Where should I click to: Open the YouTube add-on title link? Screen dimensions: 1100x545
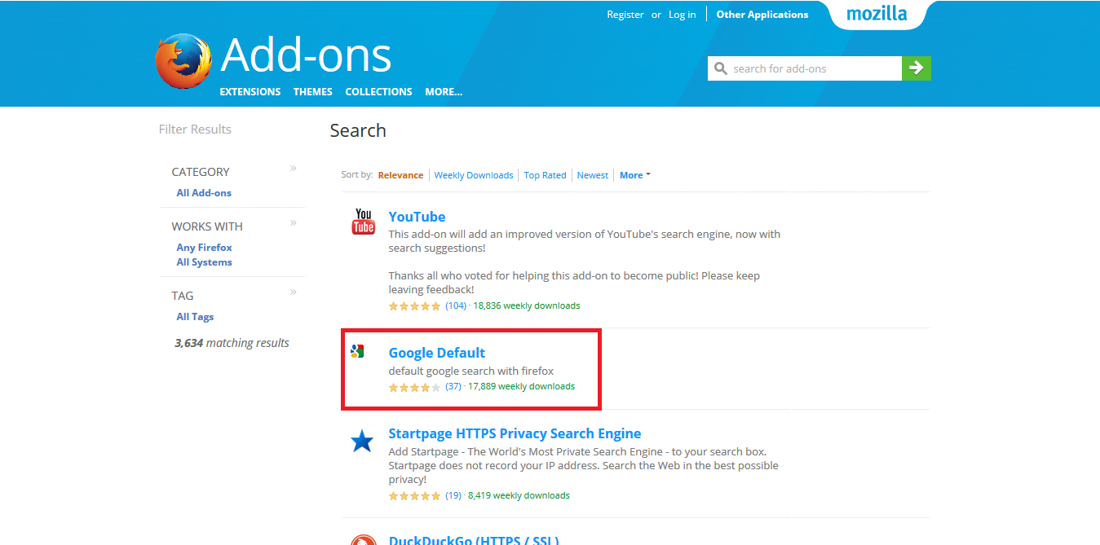(417, 217)
